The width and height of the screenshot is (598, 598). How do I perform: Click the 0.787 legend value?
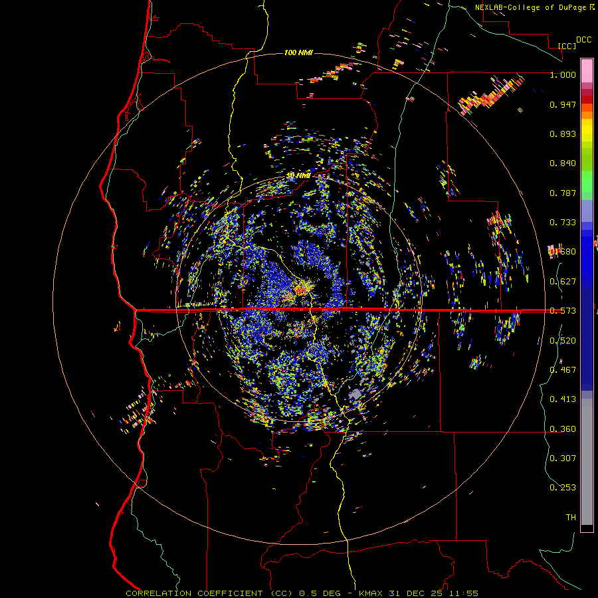click(x=563, y=193)
